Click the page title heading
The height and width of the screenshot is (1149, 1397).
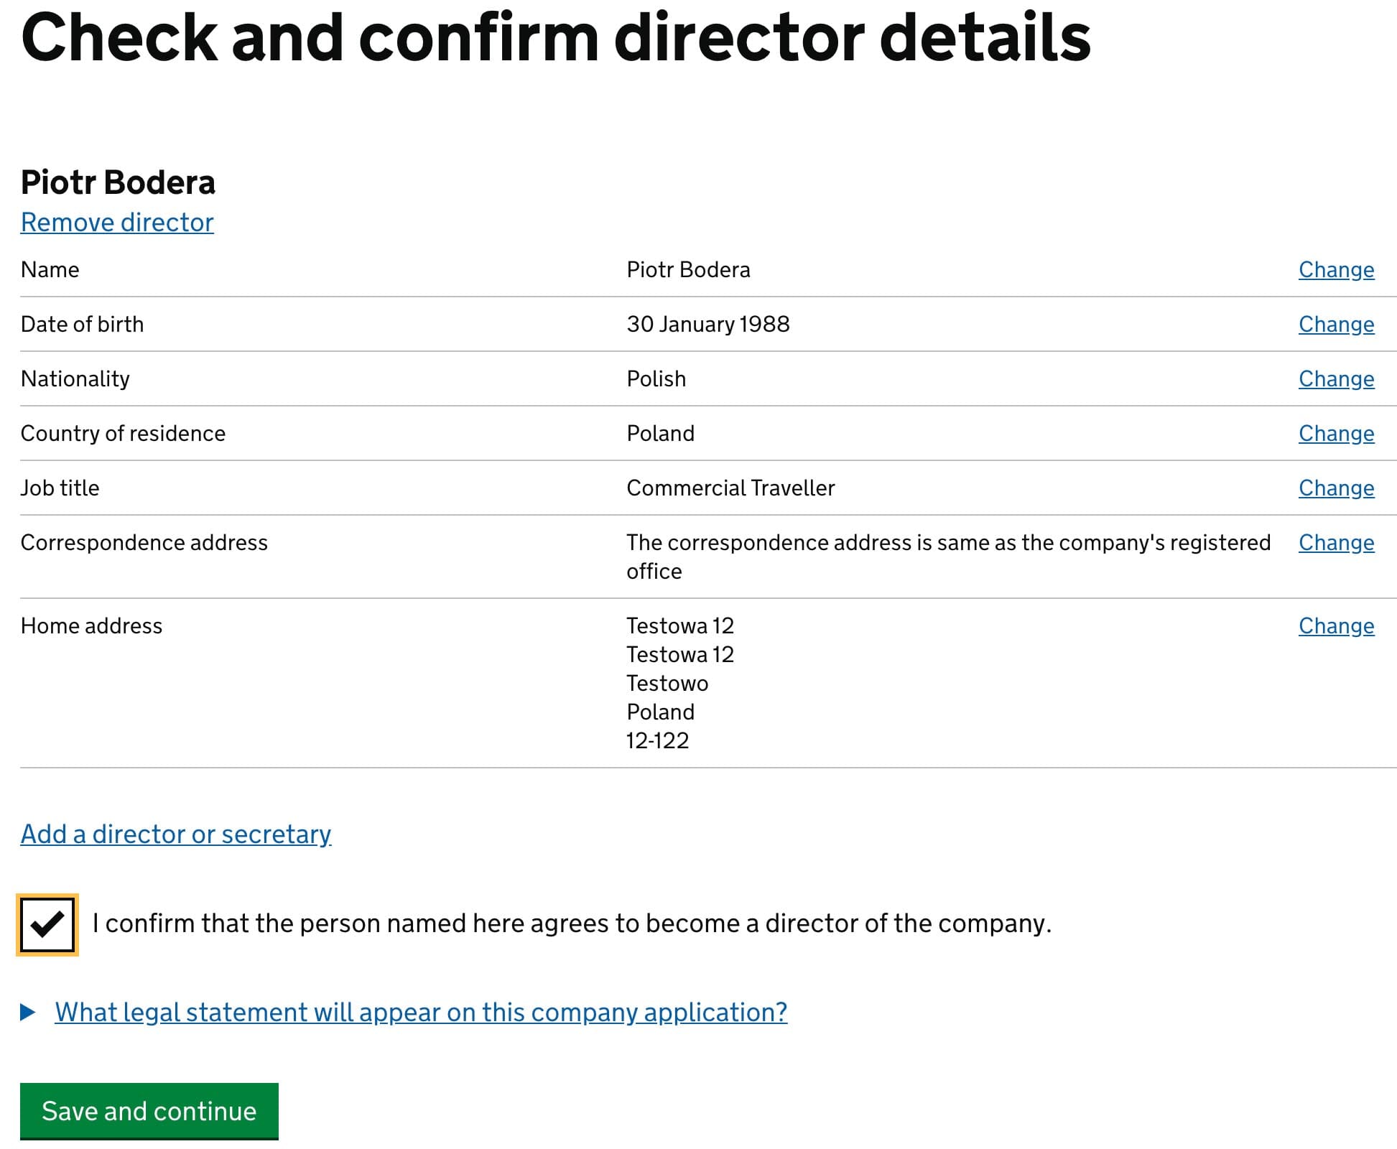(556, 37)
